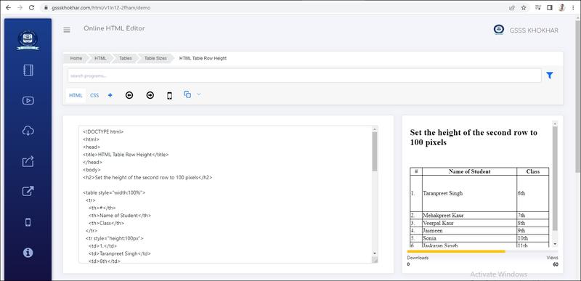Open the hamburger menu icon
Viewport: 581px width, 281px height.
click(67, 30)
